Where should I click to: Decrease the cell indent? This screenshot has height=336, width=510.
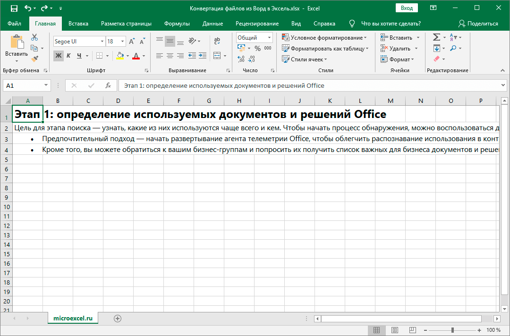tap(192, 56)
